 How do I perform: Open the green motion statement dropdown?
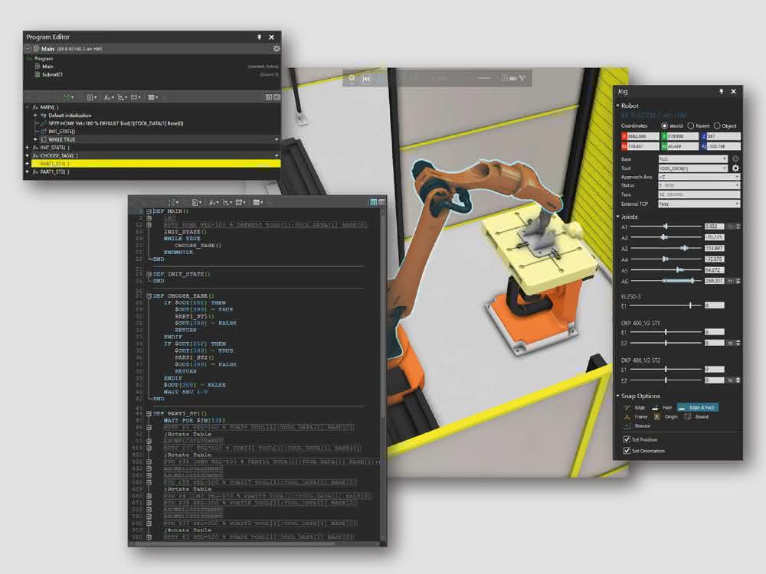pyautogui.click(x=69, y=98)
